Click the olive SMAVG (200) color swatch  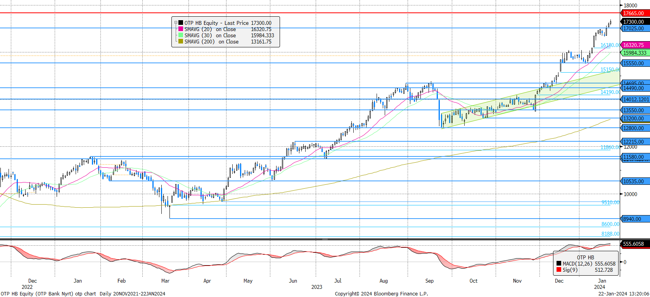click(181, 42)
